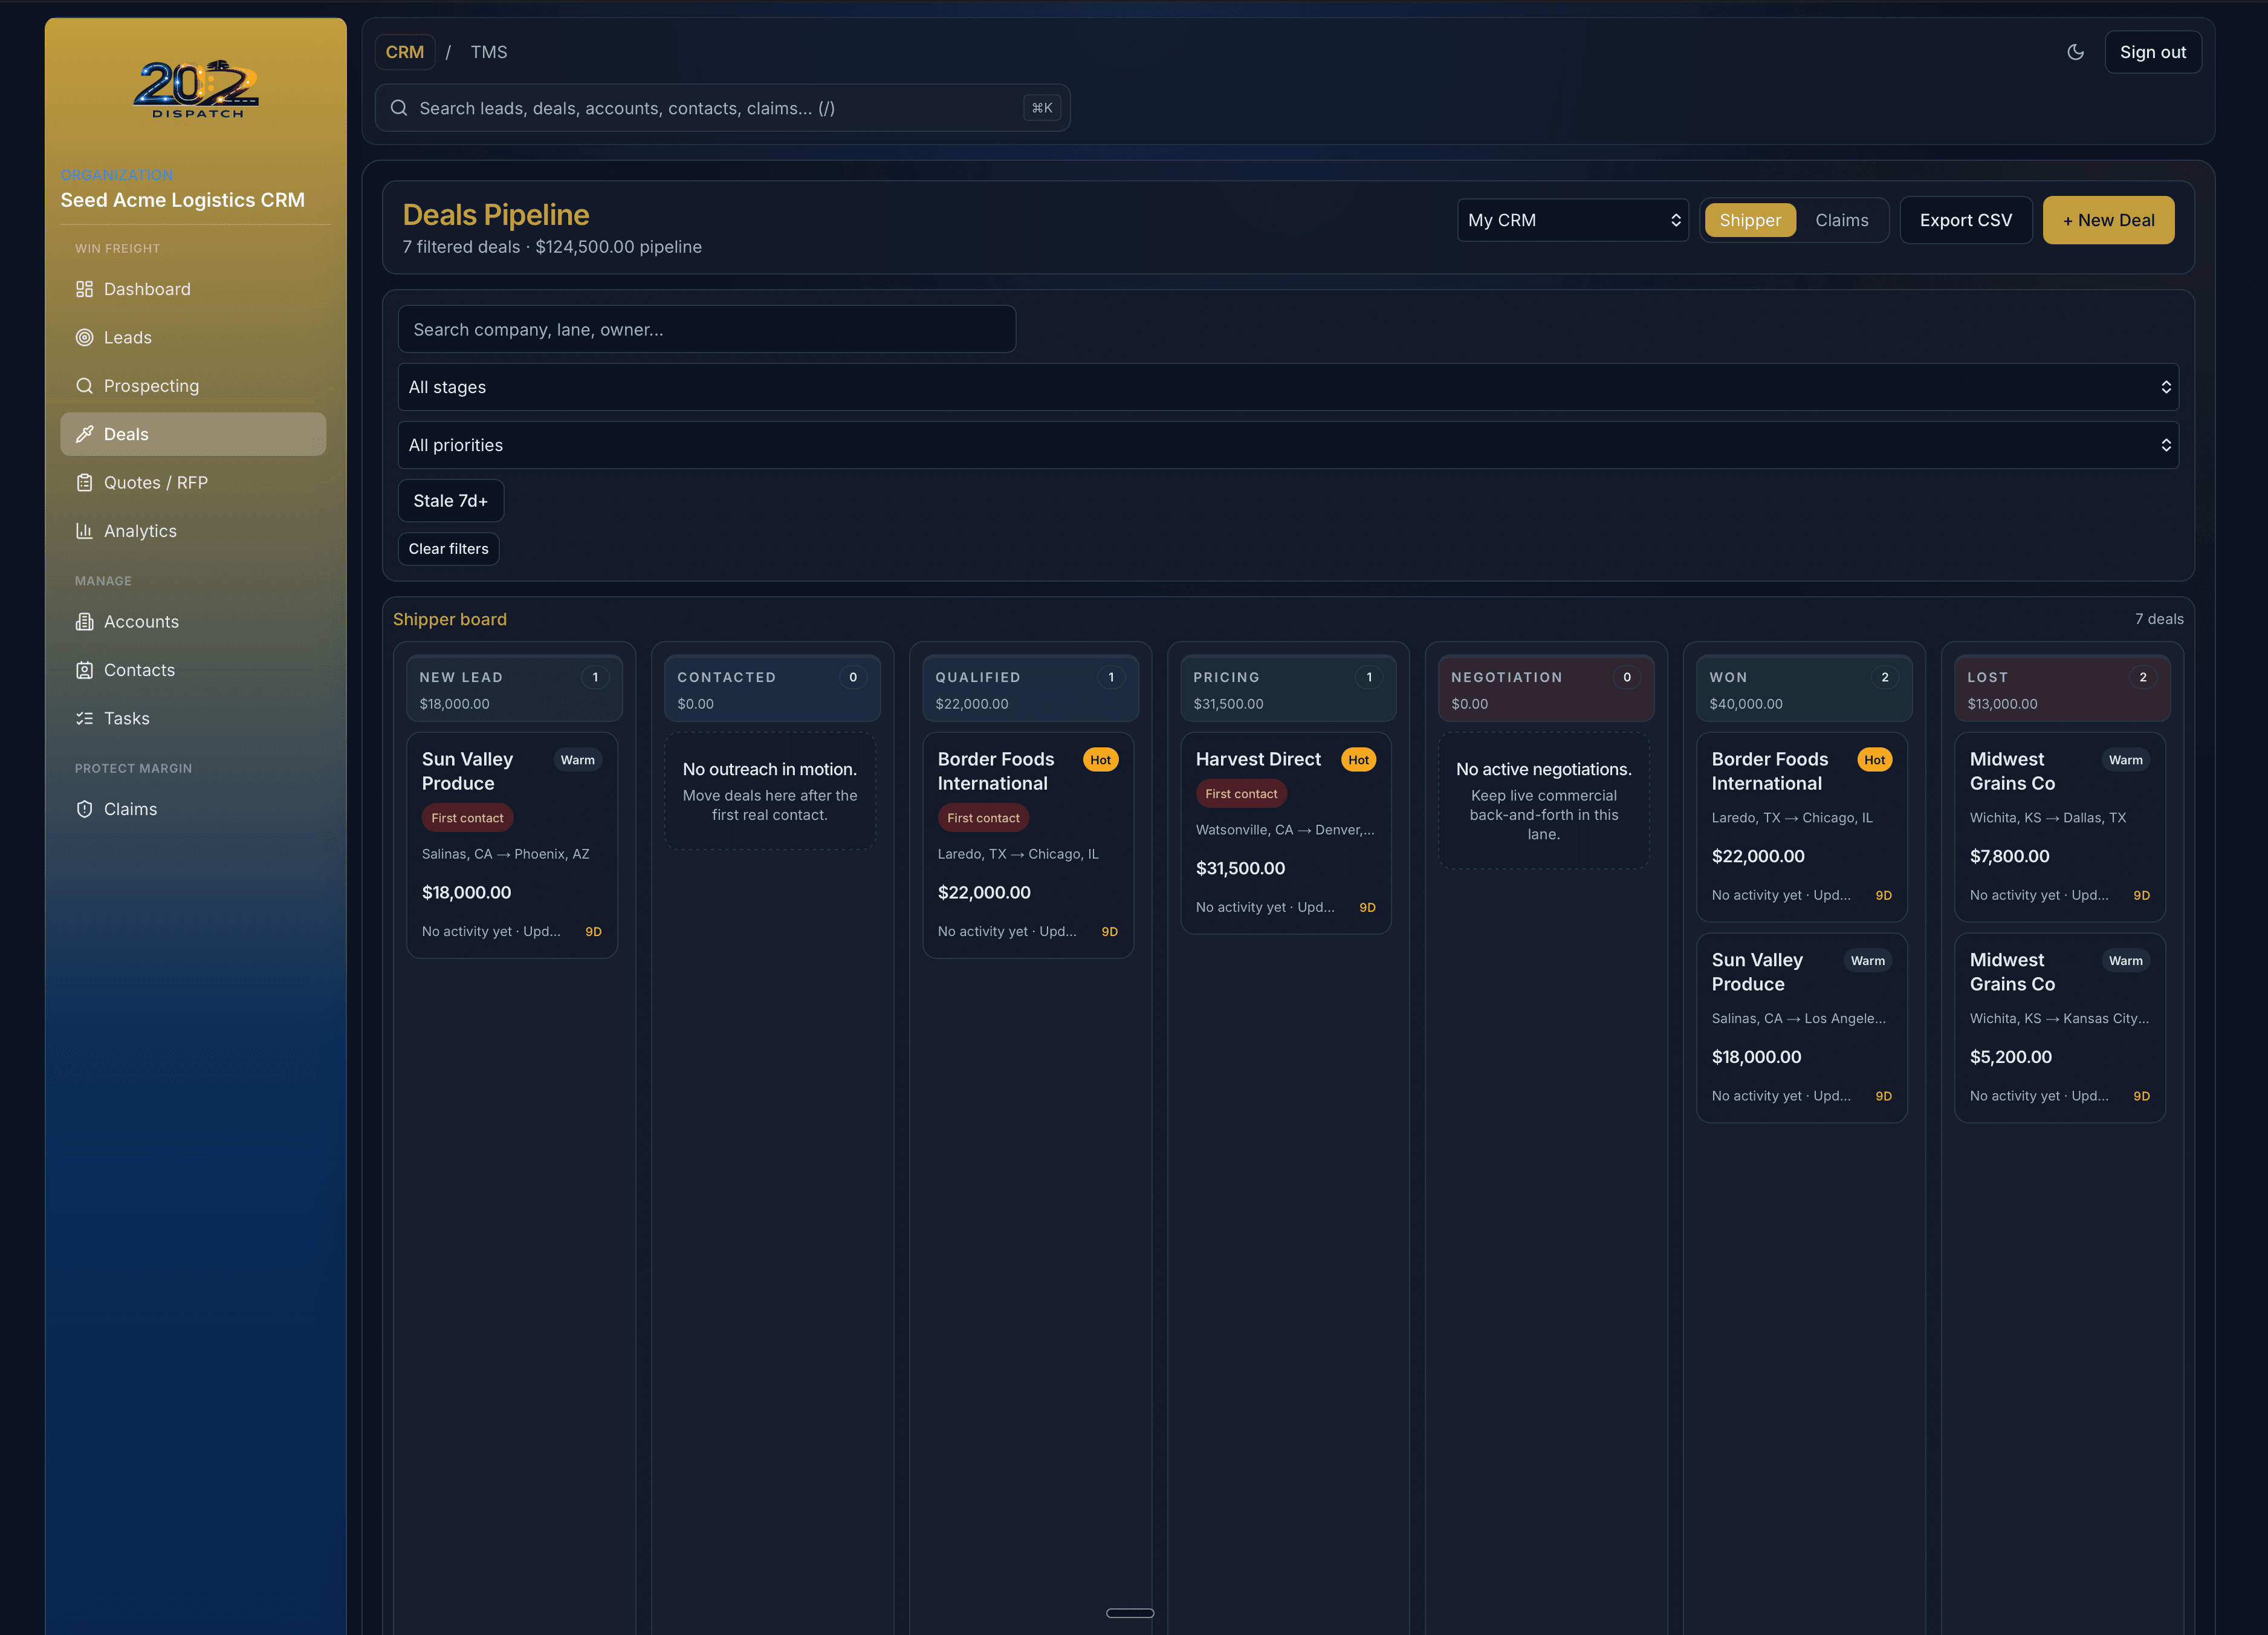Open the All stages dropdown
The width and height of the screenshot is (2268, 1635).
tap(1289, 387)
